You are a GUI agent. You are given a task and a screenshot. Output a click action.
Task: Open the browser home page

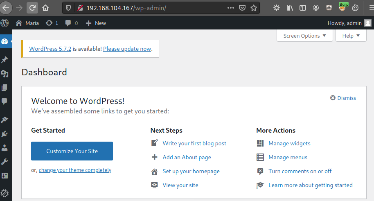point(45,8)
